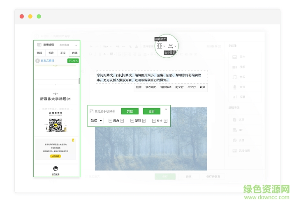This screenshot has width=299, height=205.
Task: Switch to the 收藏 tab in left panel
Action: [x=74, y=53]
